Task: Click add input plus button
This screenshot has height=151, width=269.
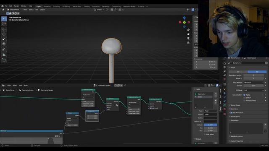Action: pos(216,94)
